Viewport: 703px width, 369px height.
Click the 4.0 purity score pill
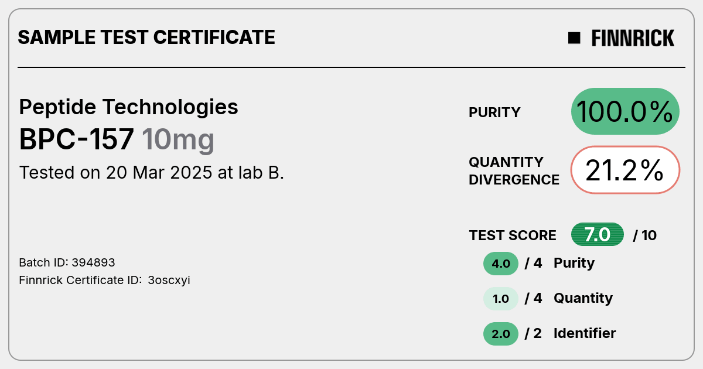501,264
